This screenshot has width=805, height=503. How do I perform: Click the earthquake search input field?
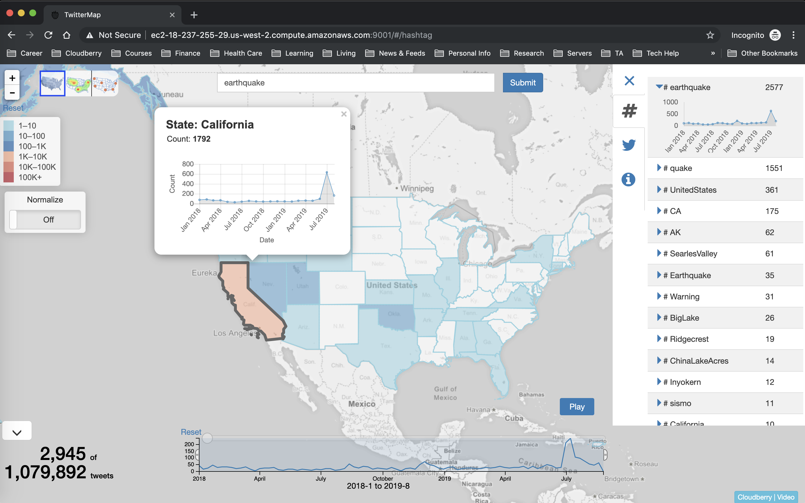pos(355,83)
